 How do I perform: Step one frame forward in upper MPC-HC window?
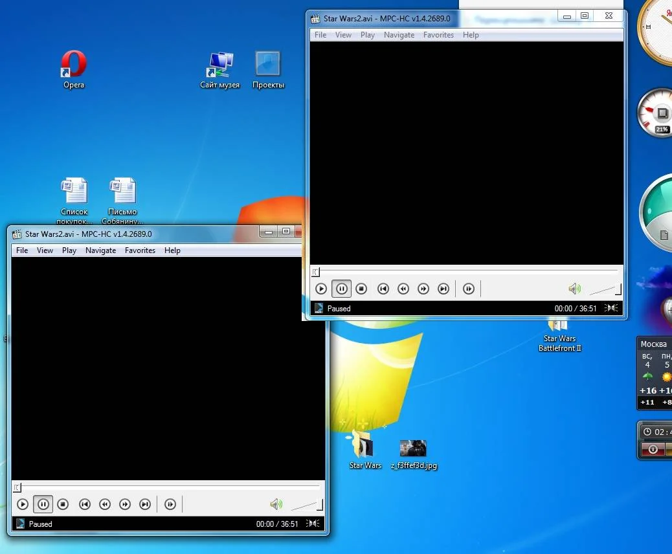469,289
